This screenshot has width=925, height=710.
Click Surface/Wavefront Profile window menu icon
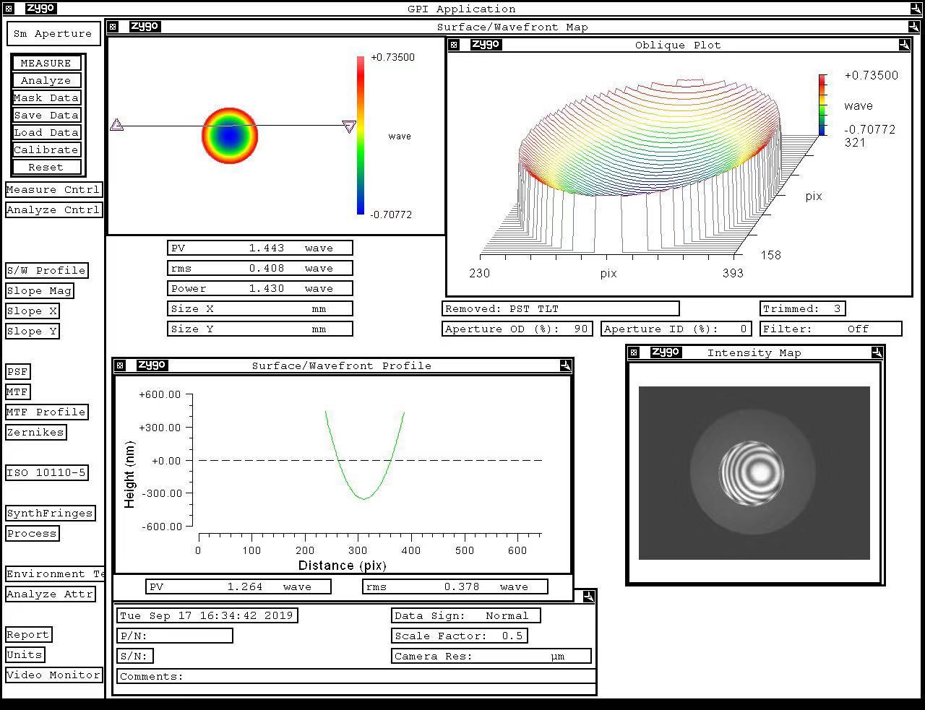(121, 365)
